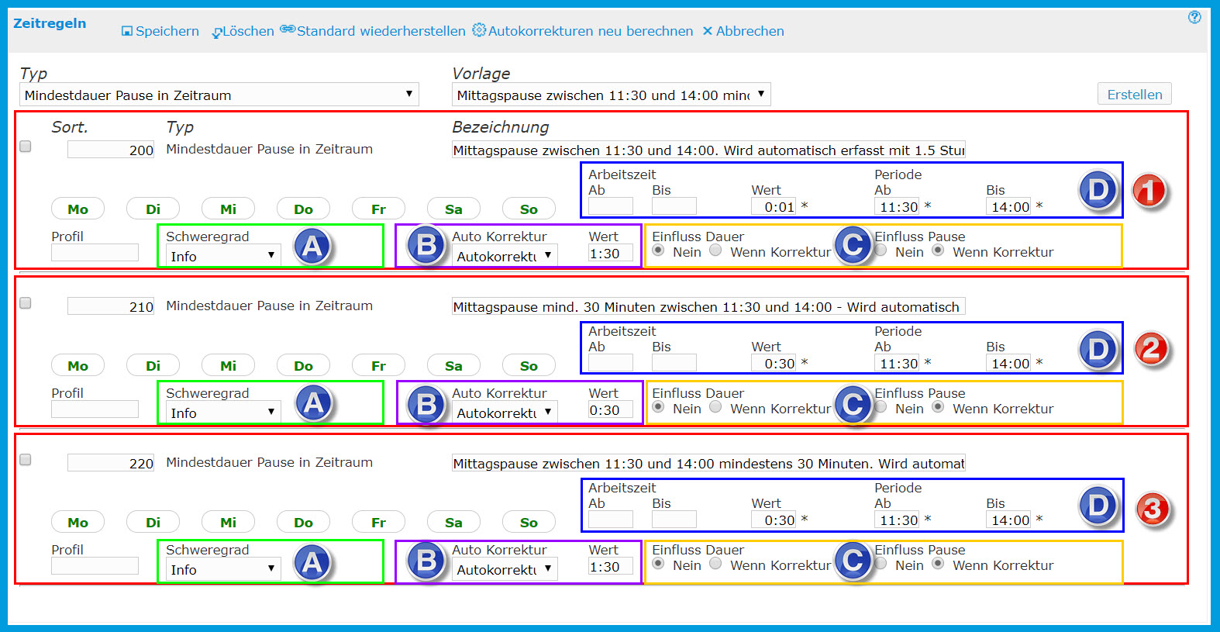
Task: Select Einfluss Dauer Nein in rule 200
Action: pos(658,250)
